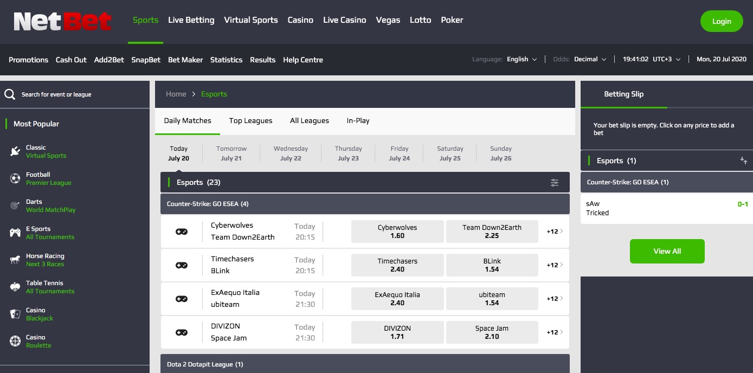Go to Live Casino

pos(345,20)
